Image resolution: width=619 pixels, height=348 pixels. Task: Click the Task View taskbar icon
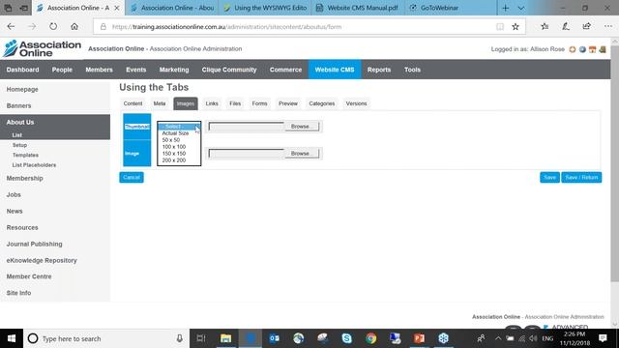201,338
